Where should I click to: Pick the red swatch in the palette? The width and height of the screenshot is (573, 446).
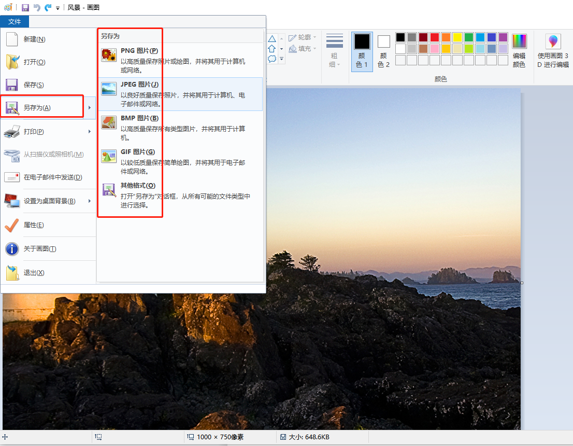point(435,37)
